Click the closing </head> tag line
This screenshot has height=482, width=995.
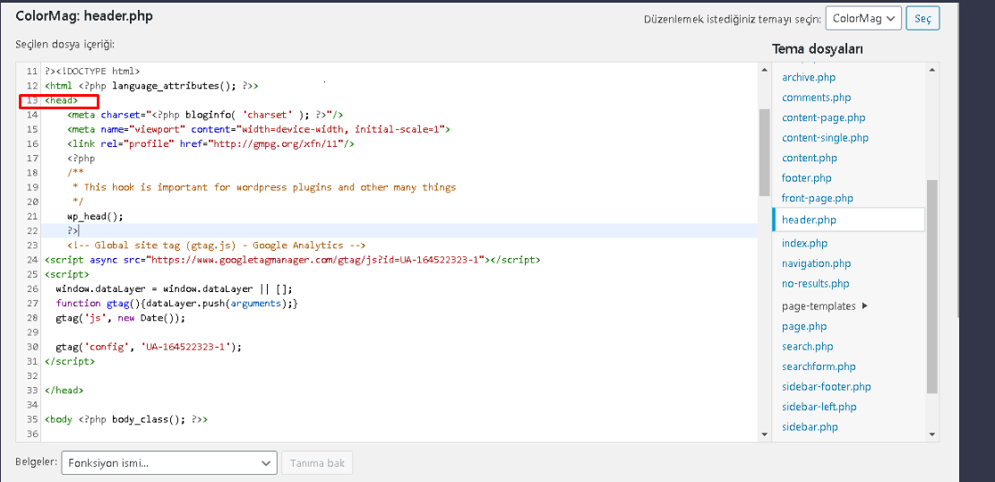64,391
